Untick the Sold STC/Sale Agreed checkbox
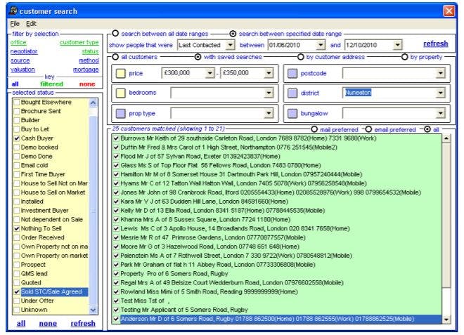Screen dimensions: 464x335 point(17,292)
